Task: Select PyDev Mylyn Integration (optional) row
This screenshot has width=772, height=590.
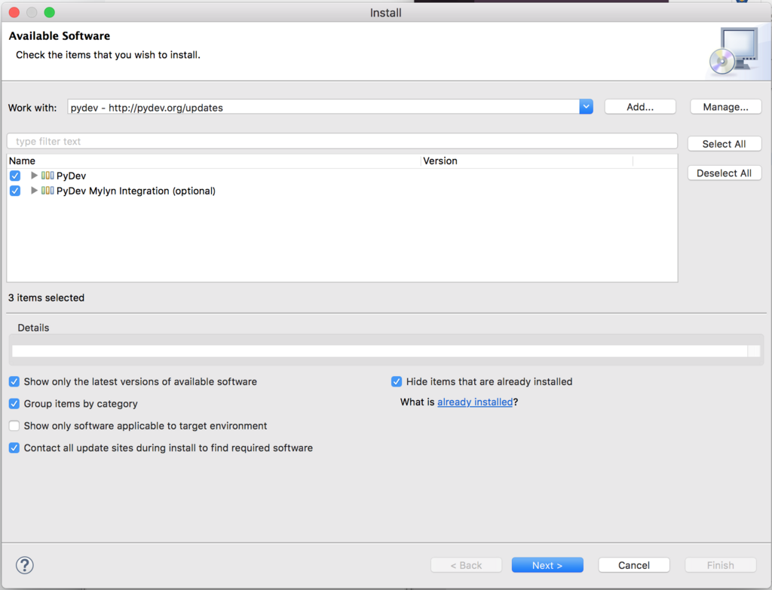Action: coord(136,191)
